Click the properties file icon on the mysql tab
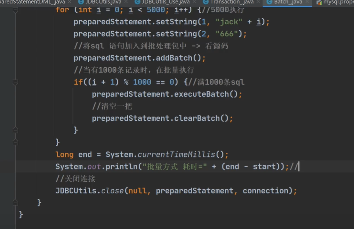The height and width of the screenshot is (229, 354). [x=319, y=3]
